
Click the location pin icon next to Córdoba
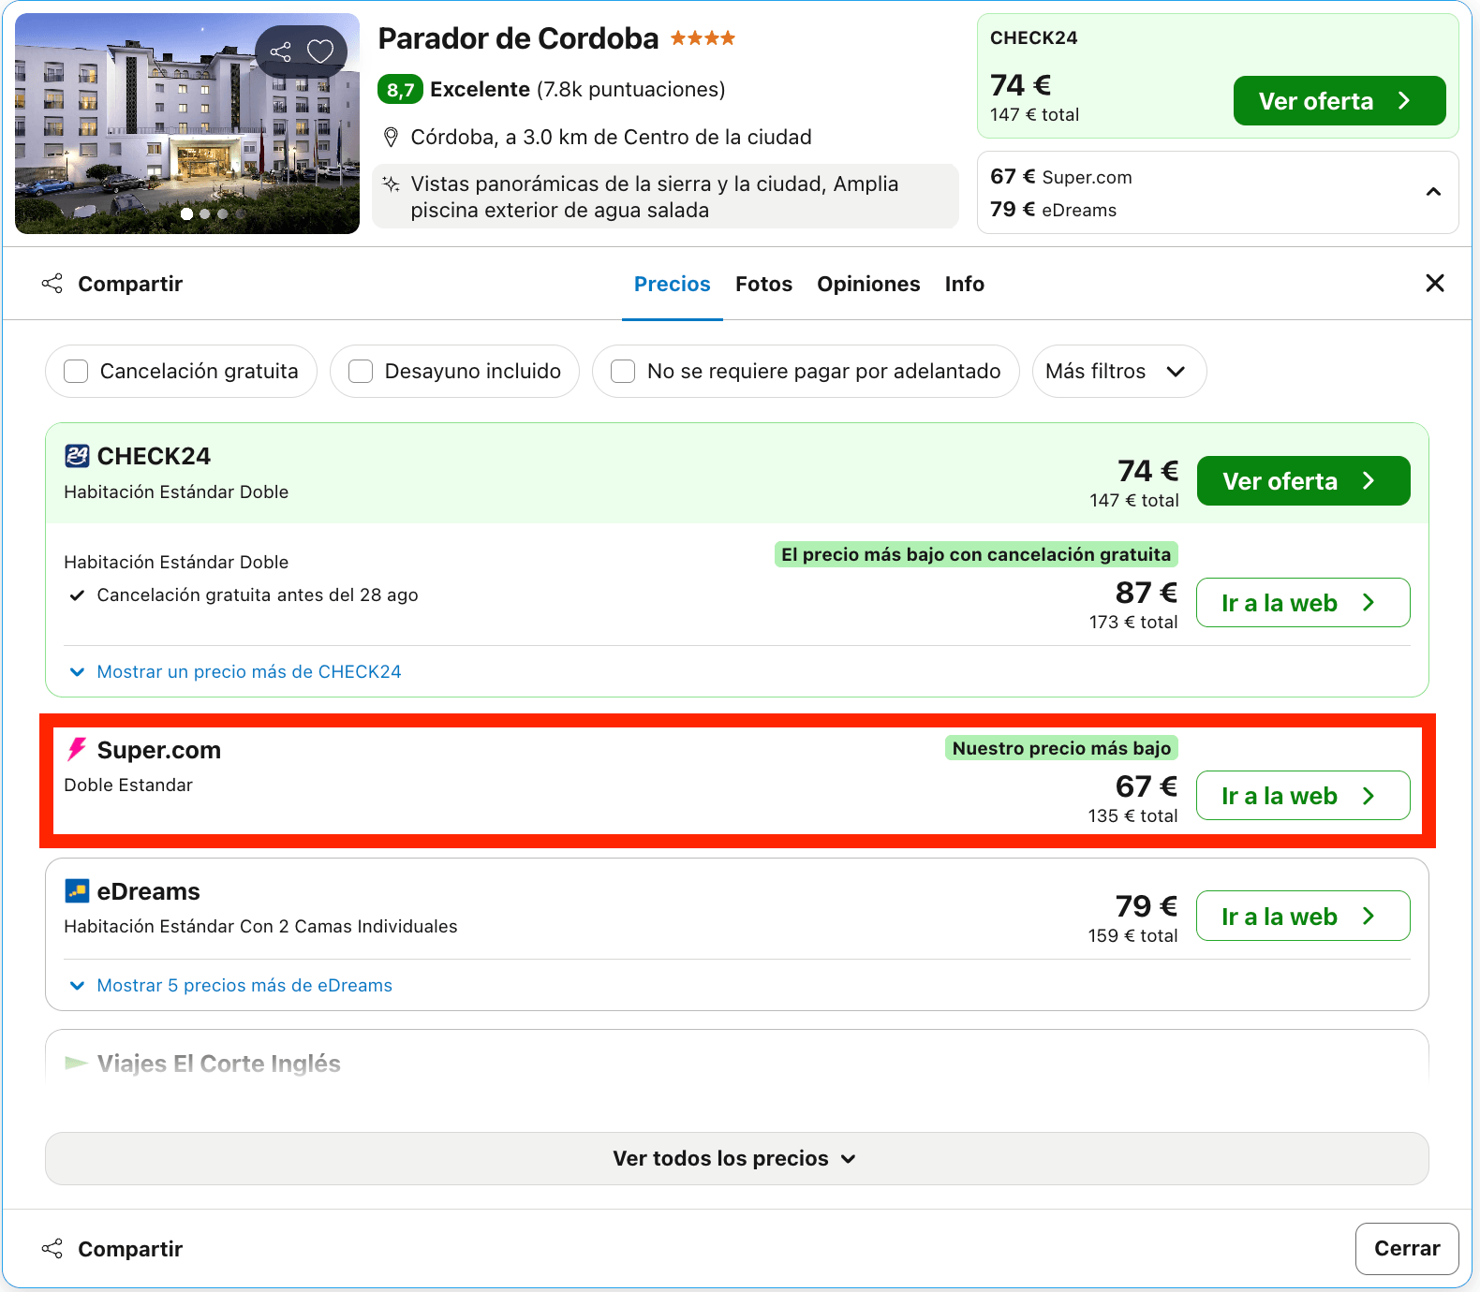(x=392, y=138)
